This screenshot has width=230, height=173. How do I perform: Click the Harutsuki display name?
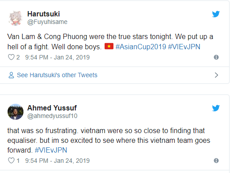(x=43, y=14)
